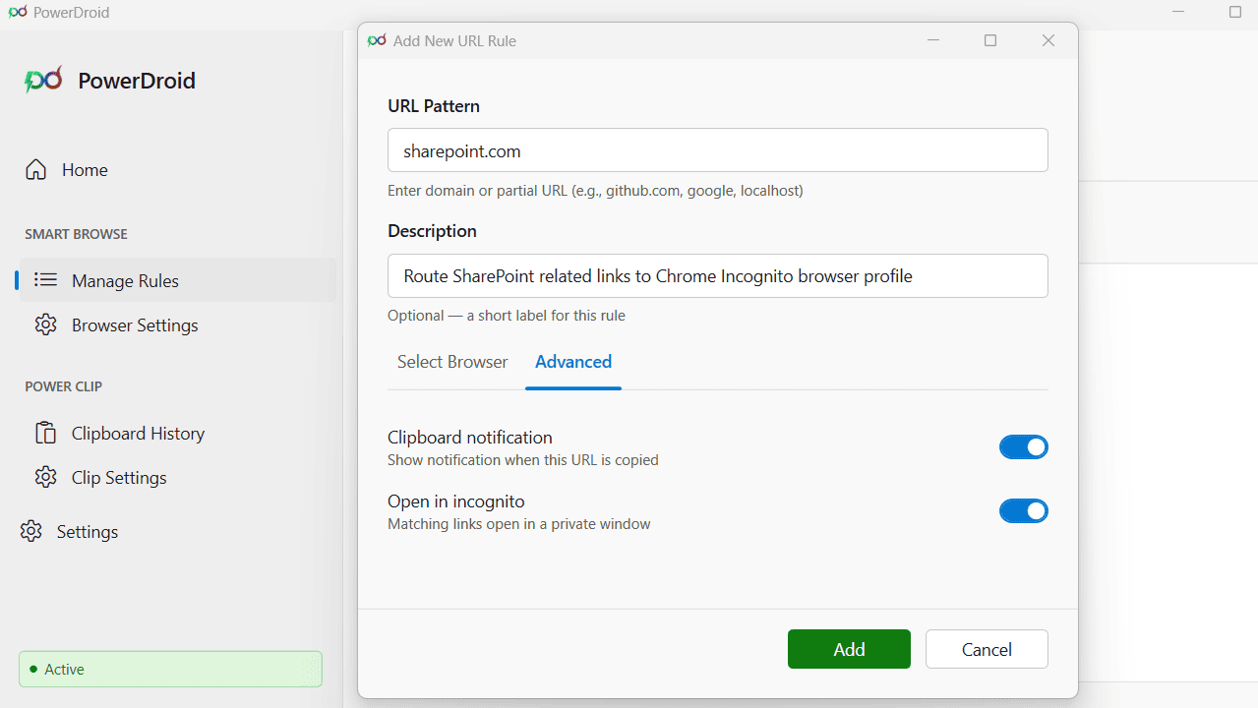
Task: Go to Manage Rules
Action: point(177,280)
